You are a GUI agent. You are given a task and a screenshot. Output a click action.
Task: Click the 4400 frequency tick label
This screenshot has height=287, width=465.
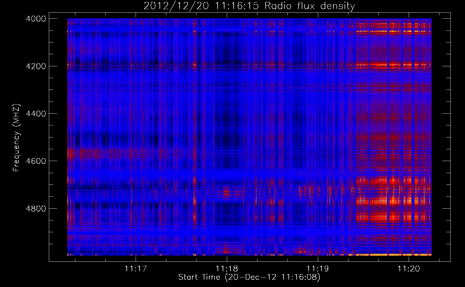36,114
